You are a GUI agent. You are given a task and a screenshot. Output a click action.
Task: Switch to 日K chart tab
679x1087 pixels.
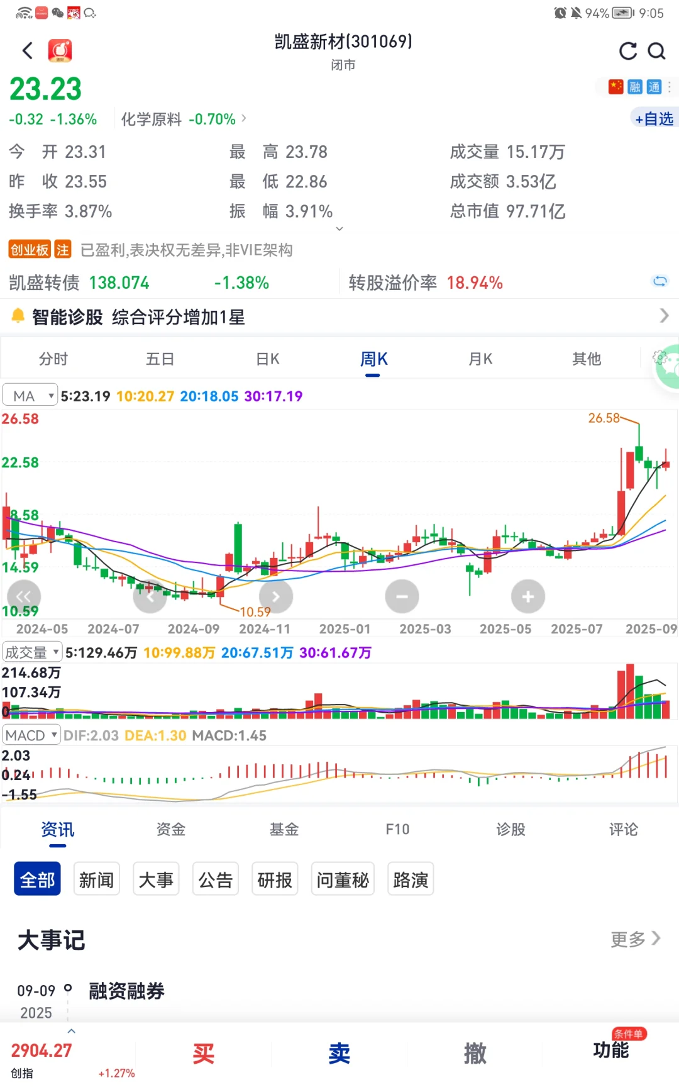267,359
